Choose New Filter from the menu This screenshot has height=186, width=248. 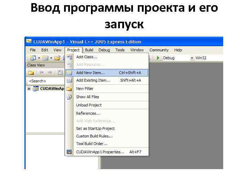pyautogui.click(x=107, y=89)
